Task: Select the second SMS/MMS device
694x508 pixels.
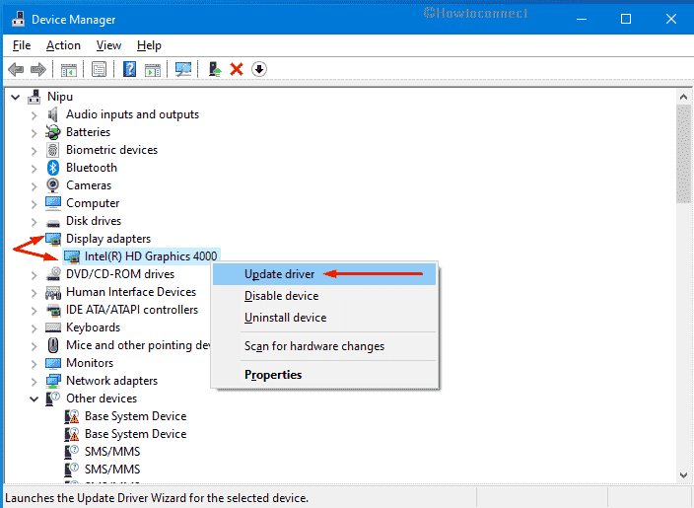Action: pyautogui.click(x=112, y=470)
